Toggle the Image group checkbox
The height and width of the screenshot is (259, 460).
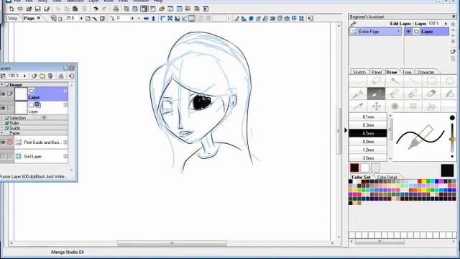[6, 85]
